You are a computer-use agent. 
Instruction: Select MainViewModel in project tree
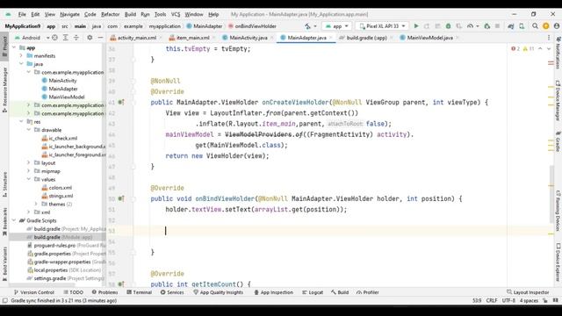(x=67, y=97)
